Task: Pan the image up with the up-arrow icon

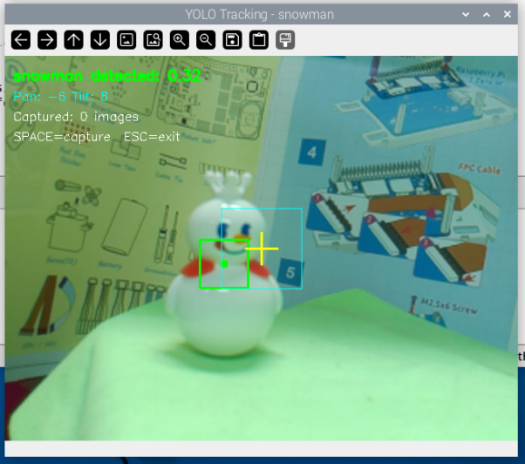Action: (x=73, y=40)
